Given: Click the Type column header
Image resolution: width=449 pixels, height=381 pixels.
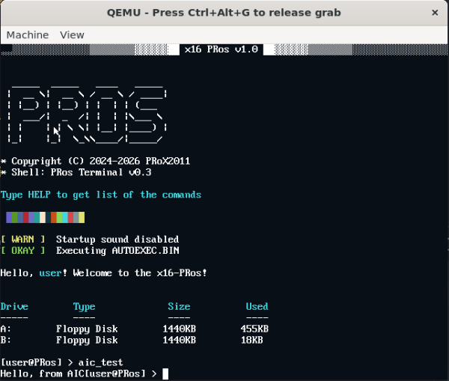Looking at the screenshot, I should click(84, 307).
